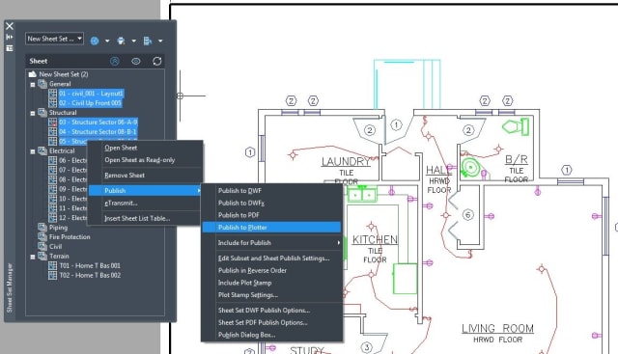Image resolution: width=618 pixels, height=354 pixels.
Task: Click the printer publish icon in toolbar
Action: [x=121, y=41]
